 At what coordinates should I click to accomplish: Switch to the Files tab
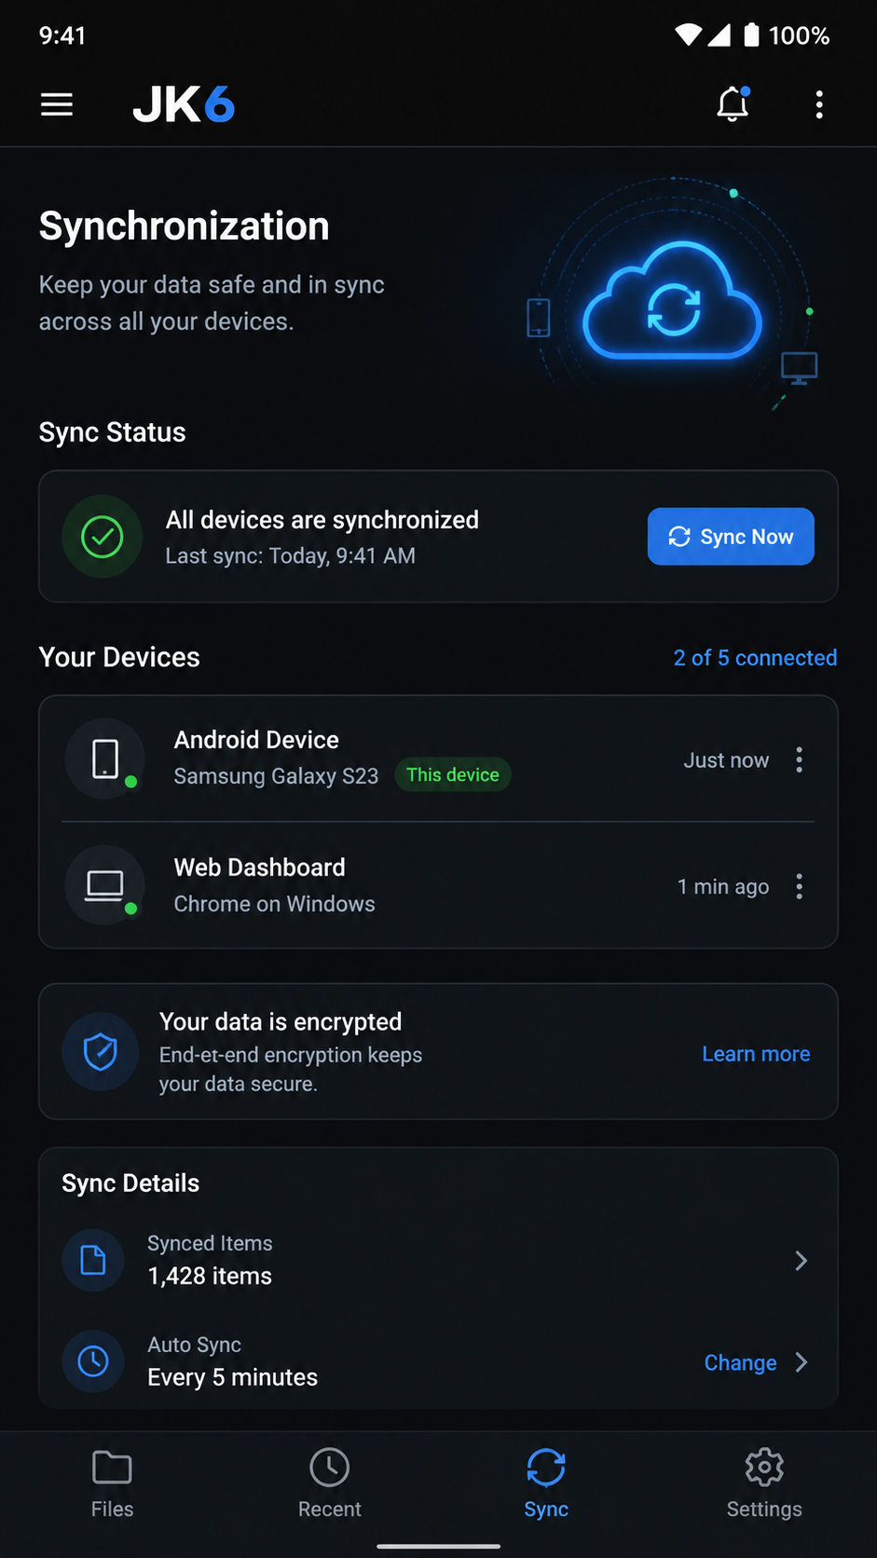pos(112,1483)
